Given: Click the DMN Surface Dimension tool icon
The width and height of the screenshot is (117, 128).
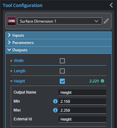Looking at the screenshot, I should point(12,21).
